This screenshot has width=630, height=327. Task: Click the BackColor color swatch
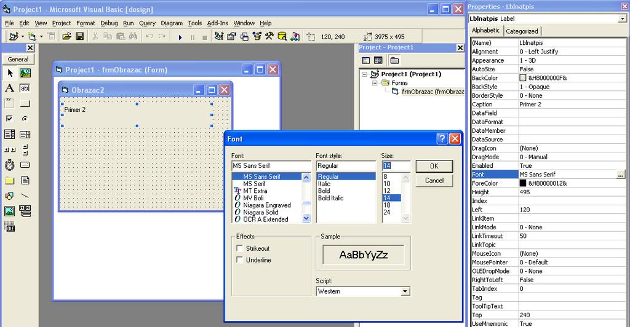523,78
